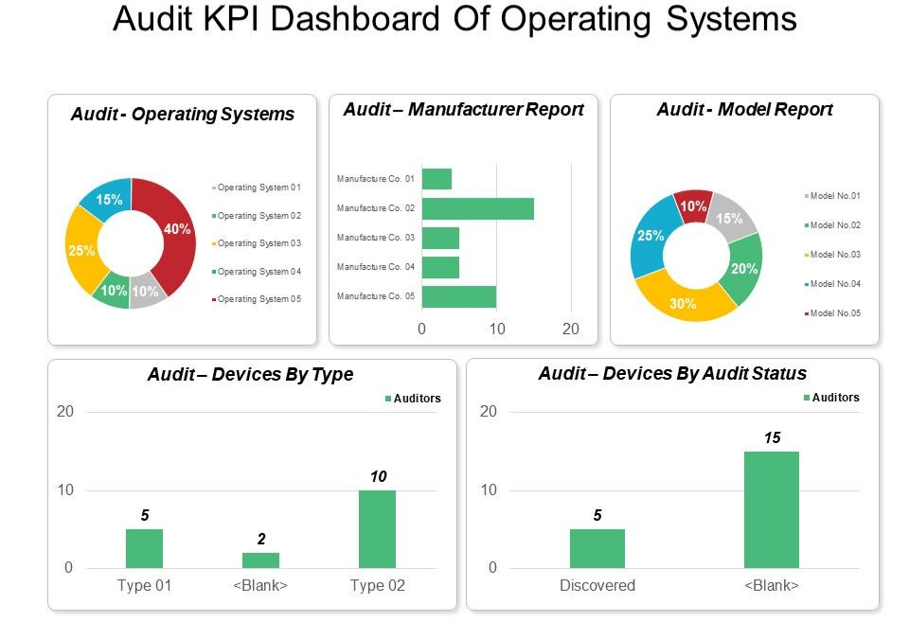Click the Operating System 05 legend entry
909x623 pixels.
point(258,299)
